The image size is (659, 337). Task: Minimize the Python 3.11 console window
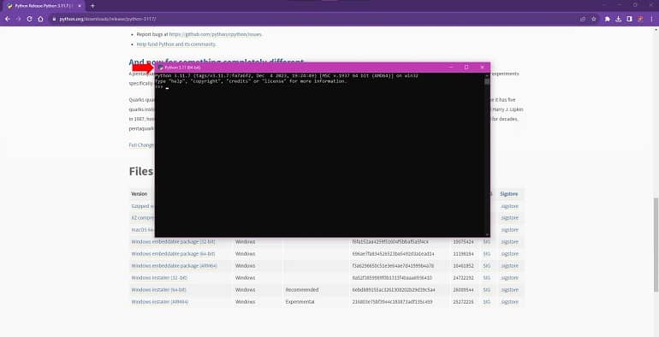pyautogui.click(x=450, y=68)
